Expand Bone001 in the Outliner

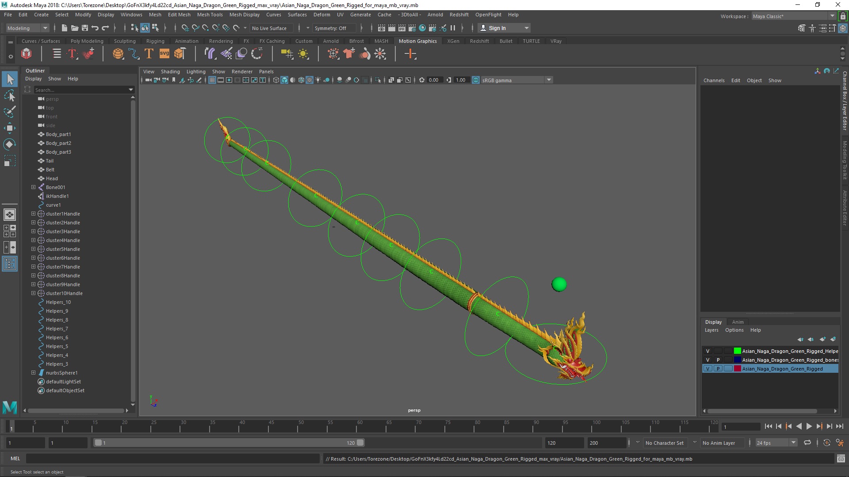(x=33, y=187)
